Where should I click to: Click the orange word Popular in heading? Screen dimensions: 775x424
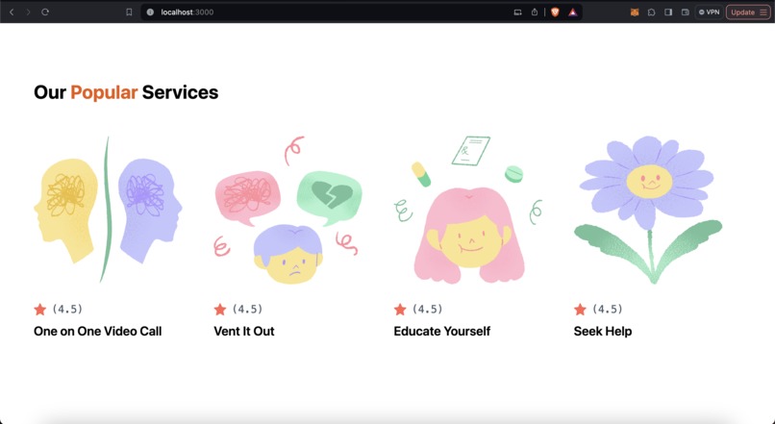104,92
